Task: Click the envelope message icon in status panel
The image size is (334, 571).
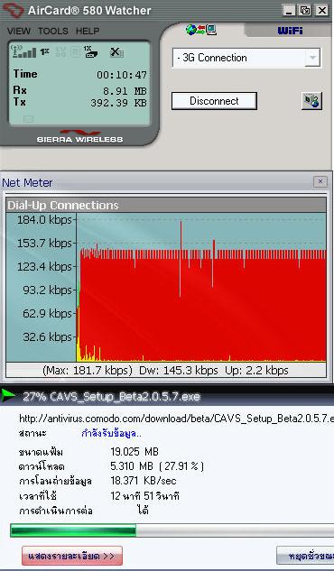Action: tap(28, 118)
